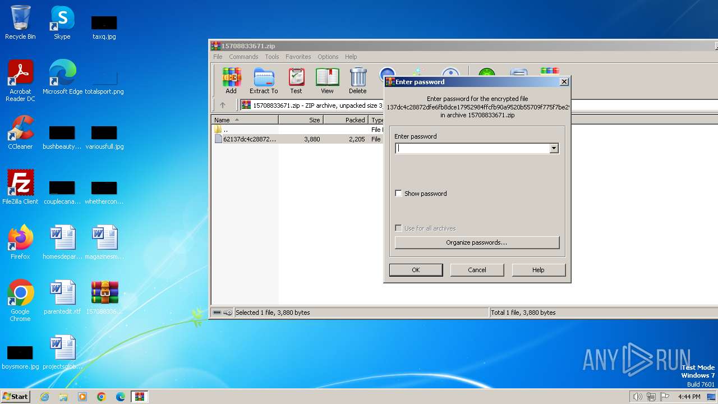Open the Microsoft Edge desktop shortcut

point(62,77)
